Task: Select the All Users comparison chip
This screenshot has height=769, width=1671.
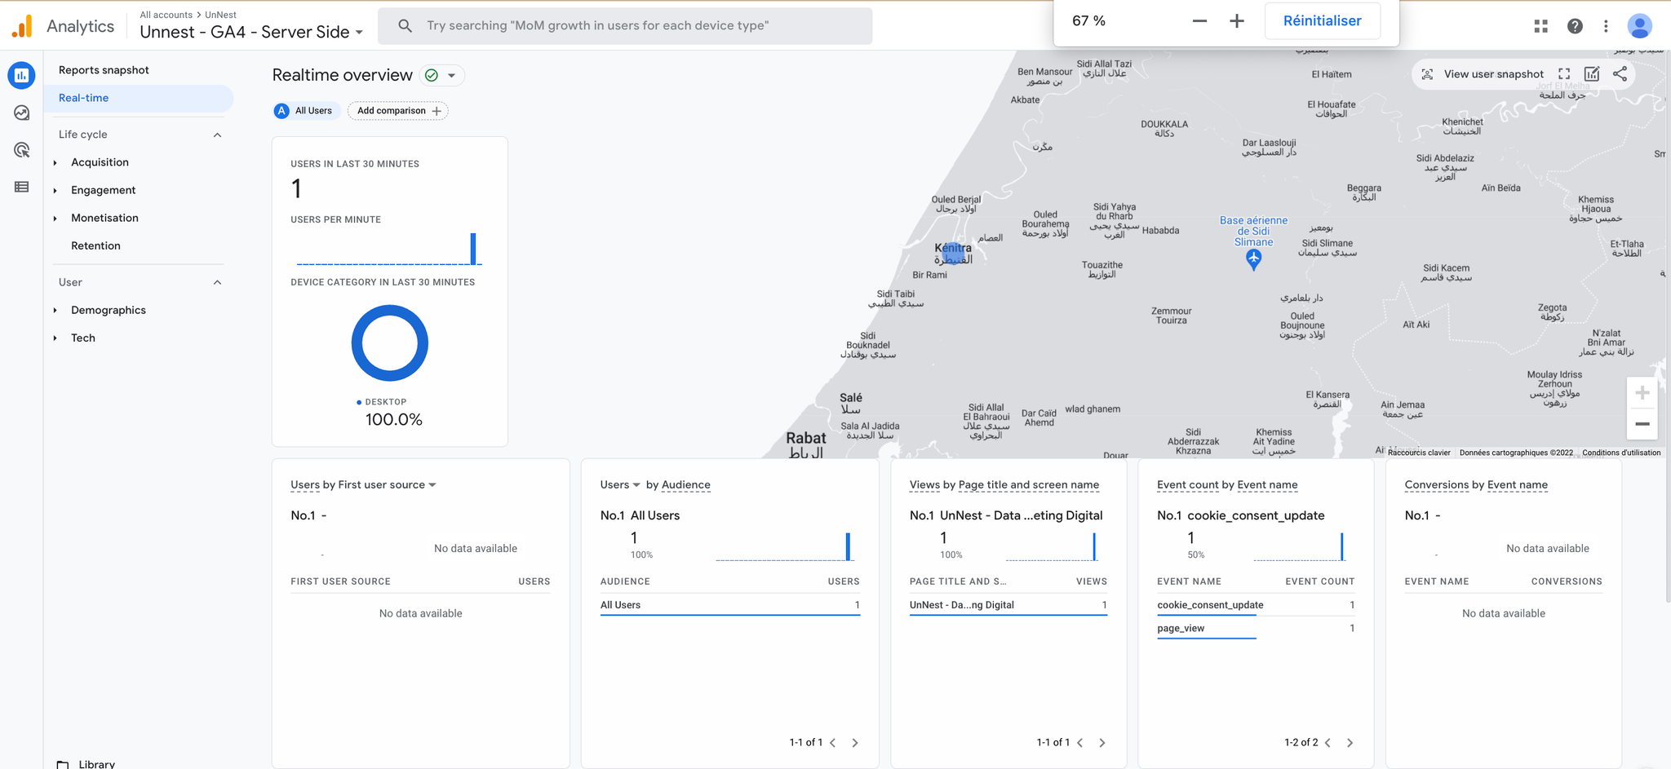Action: [305, 111]
